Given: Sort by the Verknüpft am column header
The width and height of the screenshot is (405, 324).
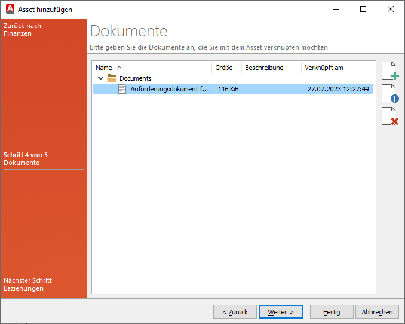Looking at the screenshot, I should pyautogui.click(x=337, y=68).
